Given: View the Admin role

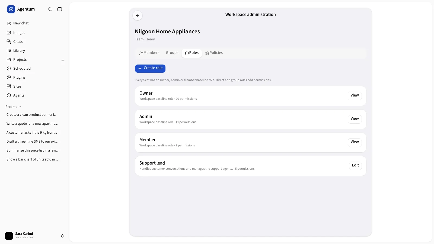Looking at the screenshot, I should click(x=355, y=119).
